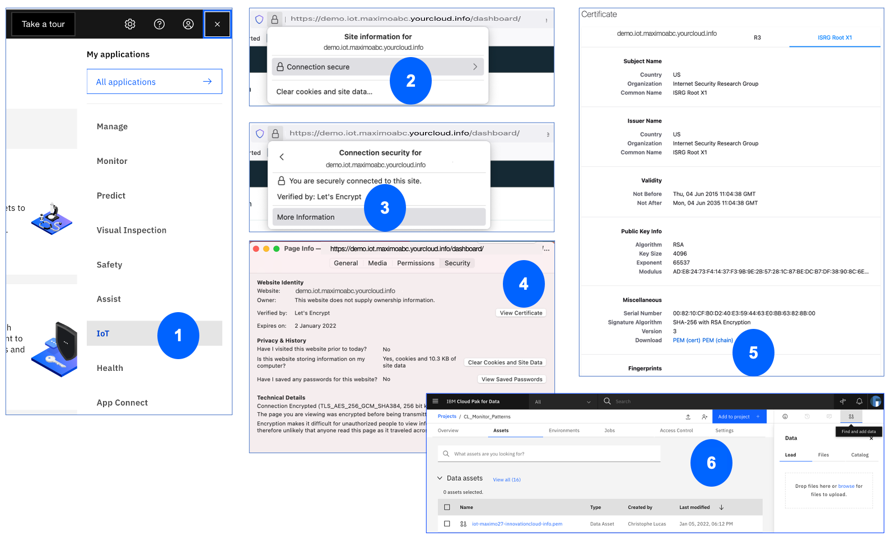This screenshot has height=537, width=896.
Task: Switch to Media tab in Page Info
Action: (x=377, y=263)
